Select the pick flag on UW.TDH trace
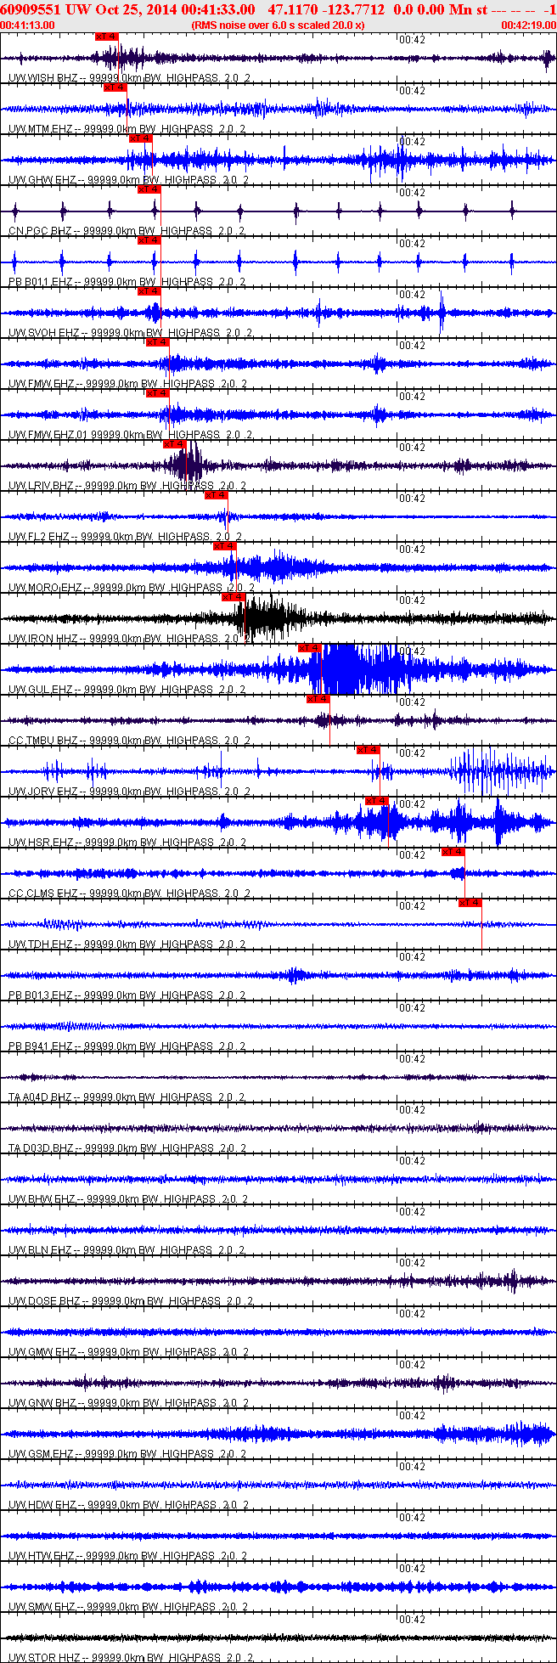Screen dimensions: 557x1663 [x=470, y=903]
